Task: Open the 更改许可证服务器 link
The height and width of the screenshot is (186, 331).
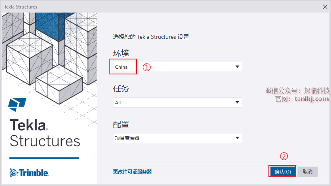Action: click(x=132, y=171)
